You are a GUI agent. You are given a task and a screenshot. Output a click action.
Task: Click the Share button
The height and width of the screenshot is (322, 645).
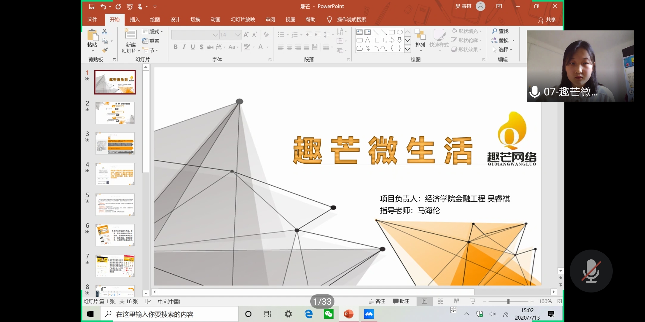click(547, 20)
